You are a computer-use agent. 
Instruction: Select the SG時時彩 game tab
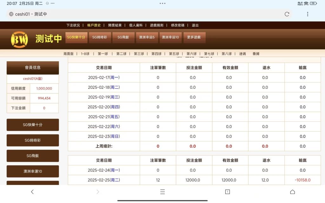(100, 37)
